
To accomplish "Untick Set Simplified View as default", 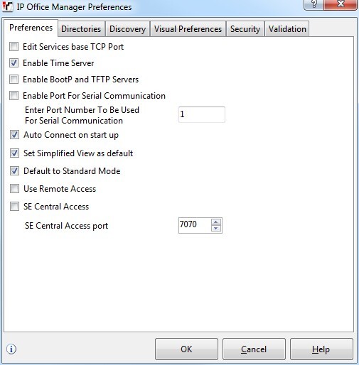I will tap(14, 153).
